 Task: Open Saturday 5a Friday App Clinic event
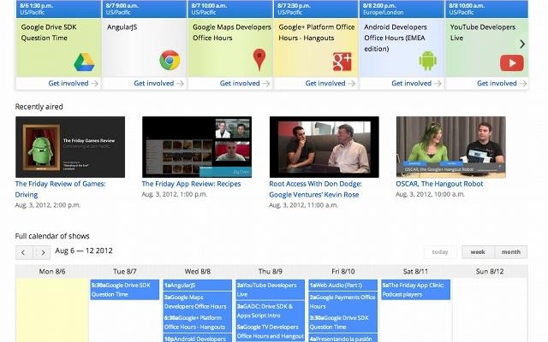[415, 290]
